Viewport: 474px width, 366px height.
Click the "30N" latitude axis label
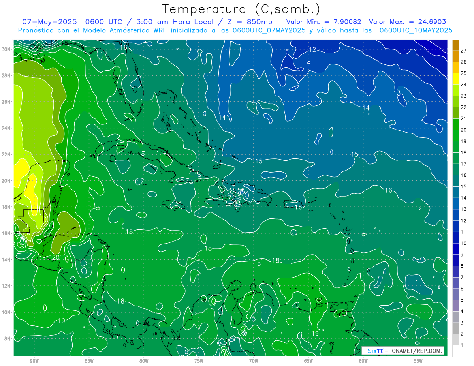tap(6, 49)
